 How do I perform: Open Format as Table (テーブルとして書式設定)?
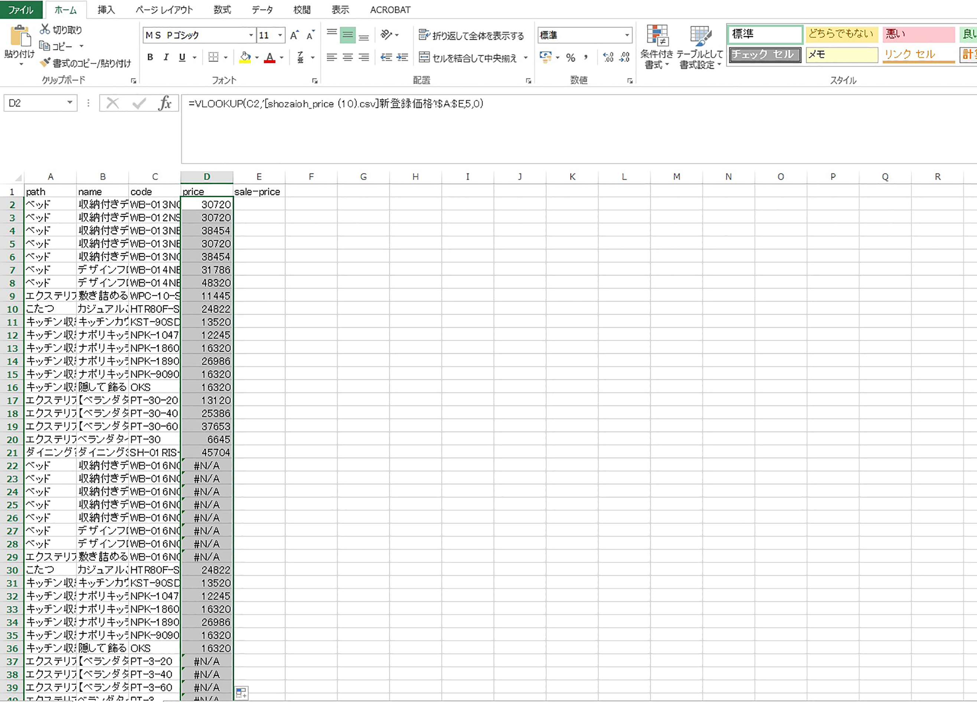point(700,46)
